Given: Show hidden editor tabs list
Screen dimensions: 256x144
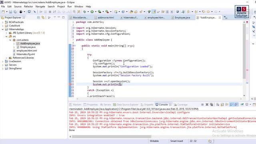Looking at the screenshot, I should pos(226,18).
